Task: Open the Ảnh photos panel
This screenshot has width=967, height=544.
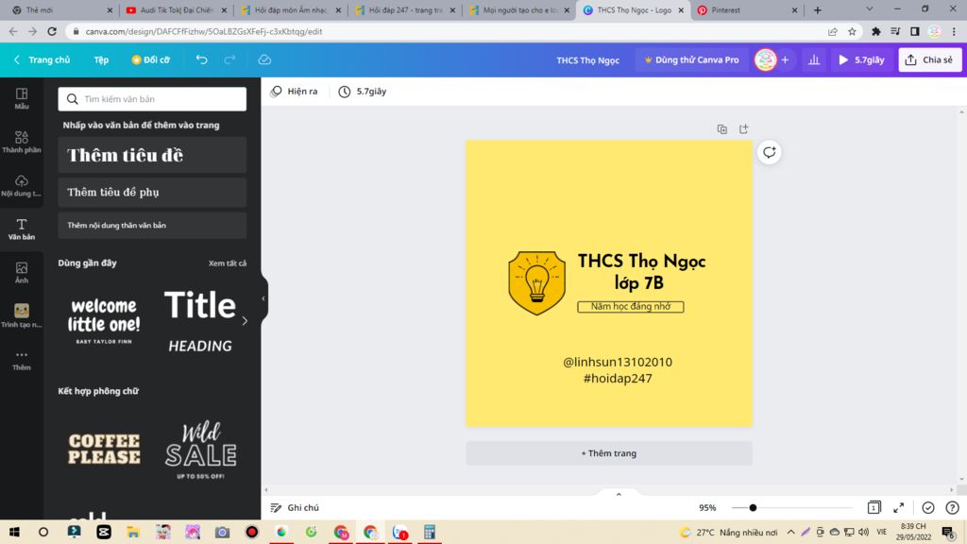Action: click(x=22, y=272)
